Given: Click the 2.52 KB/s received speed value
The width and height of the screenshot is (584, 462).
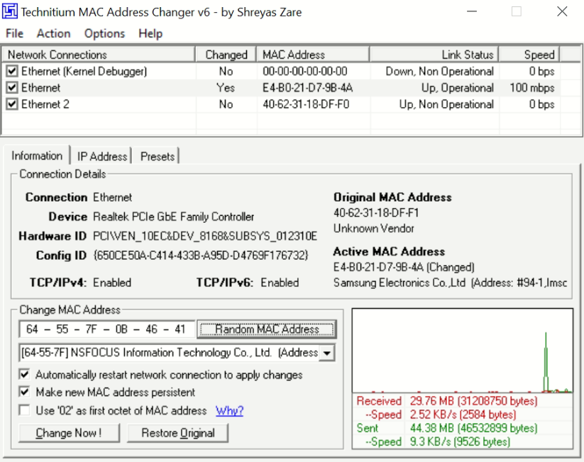Looking at the screenshot, I should tap(463, 414).
